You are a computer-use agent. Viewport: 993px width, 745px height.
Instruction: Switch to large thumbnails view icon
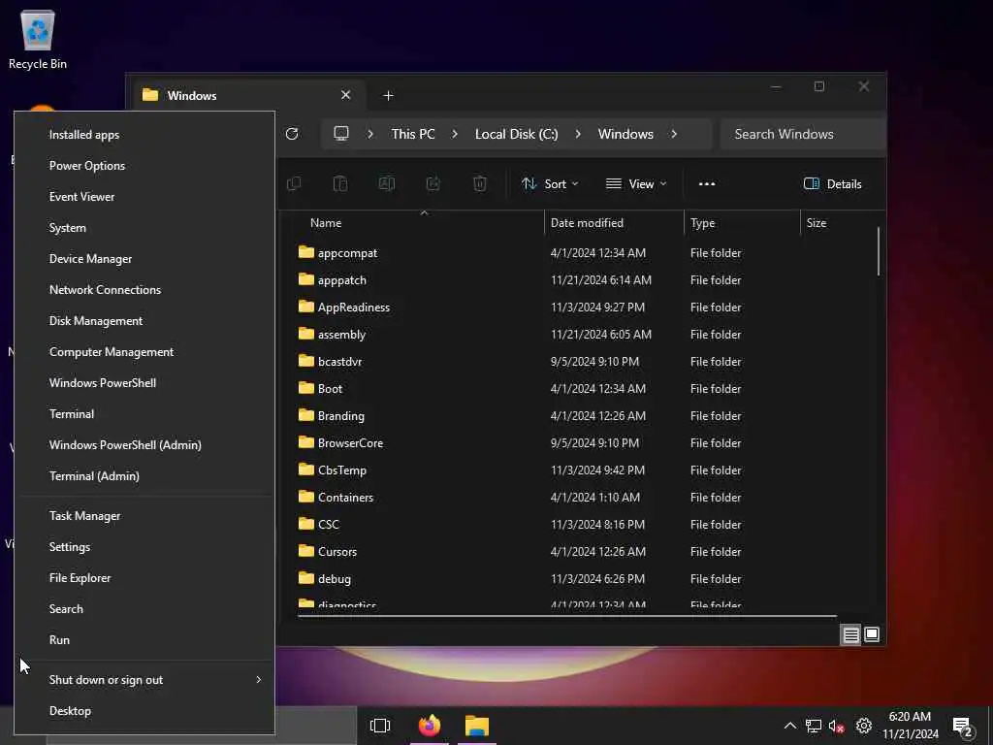(872, 634)
